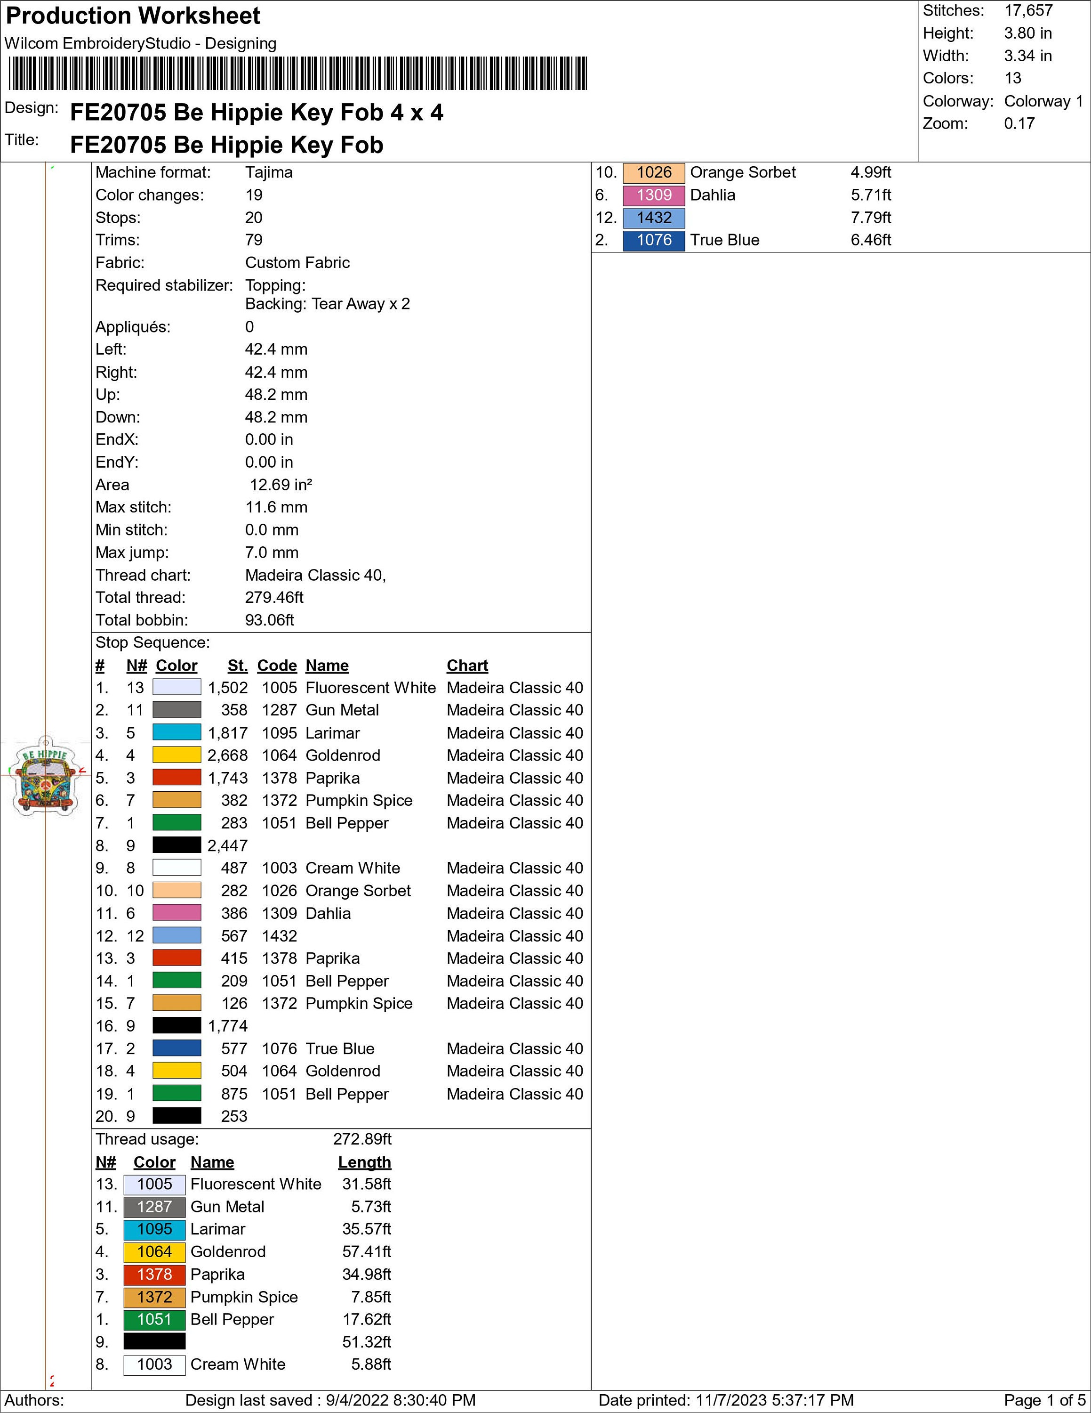Click the Area value '12.69 in²'
1091x1413 pixels.
[281, 485]
